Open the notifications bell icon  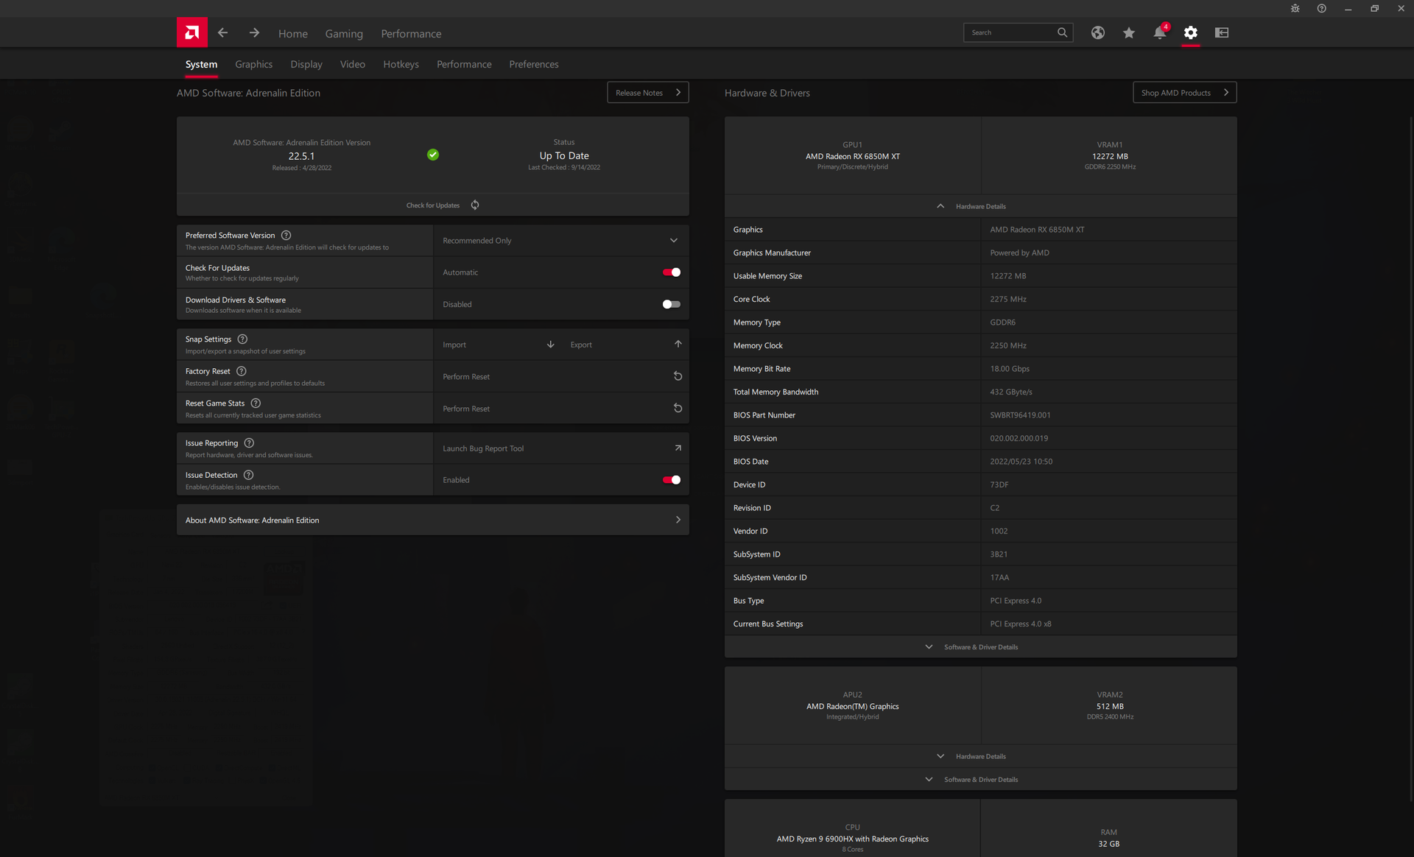coord(1159,32)
